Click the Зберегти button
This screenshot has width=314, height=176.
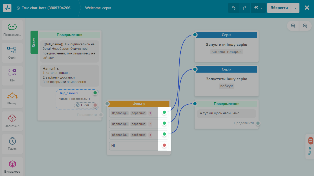click(x=279, y=8)
